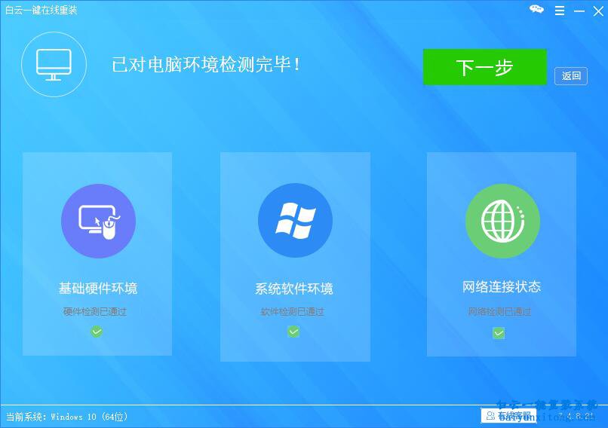Viewport: 608px width, 428px height.
Task: Select the 基础硬件环境 label
Action: pyautogui.click(x=98, y=288)
